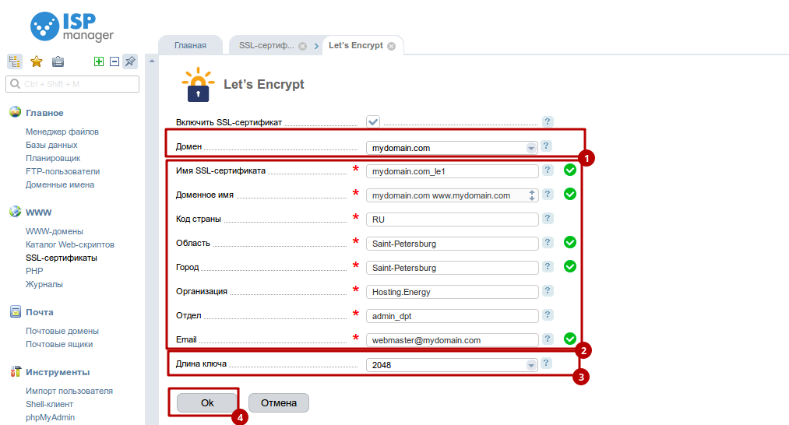
Task: Open the WWW menu section
Action: click(x=39, y=212)
